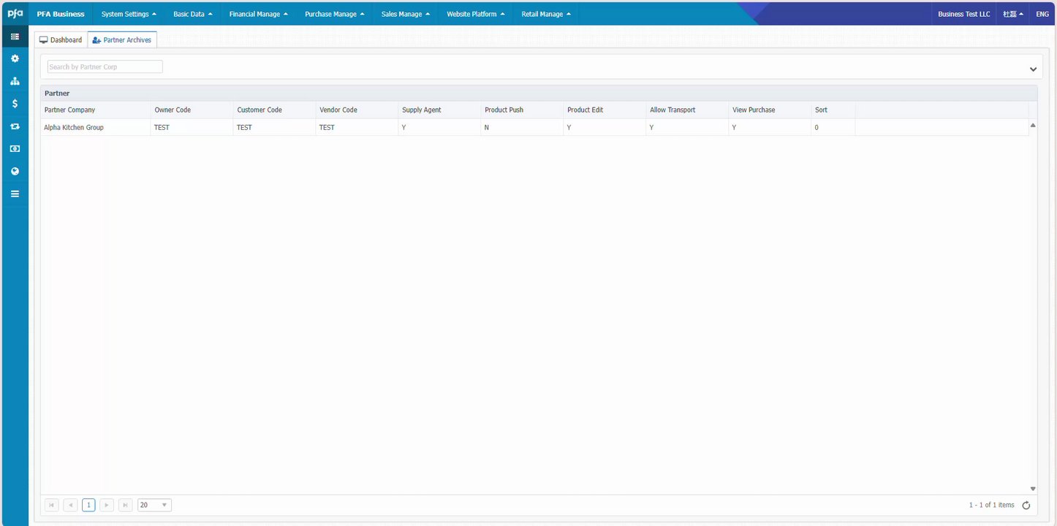1057x526 pixels.
Task: Select the Partner Archives tab
Action: [x=122, y=40]
